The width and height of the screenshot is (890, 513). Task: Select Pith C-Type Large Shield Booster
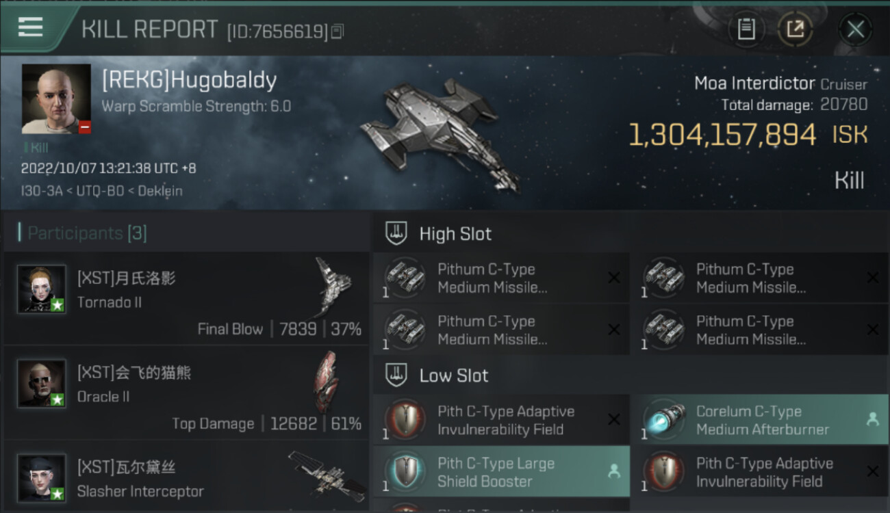point(501,472)
